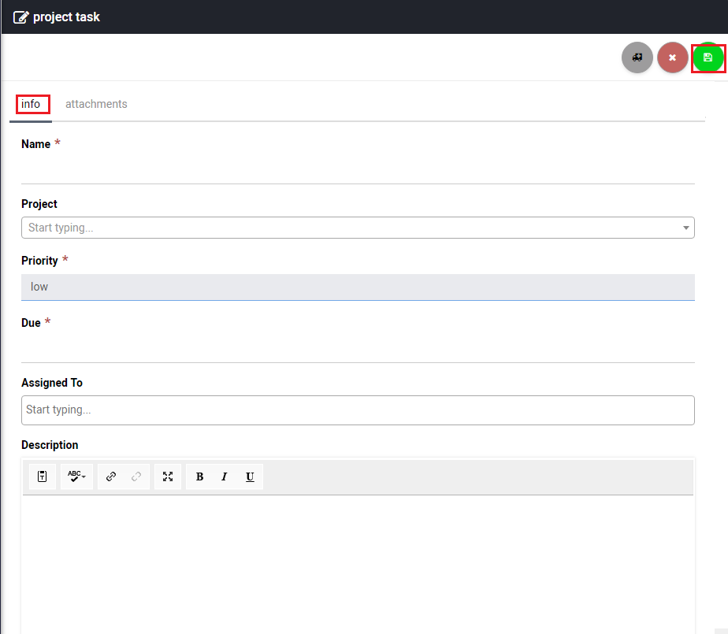Expand the Project dropdown arrow

(685, 228)
